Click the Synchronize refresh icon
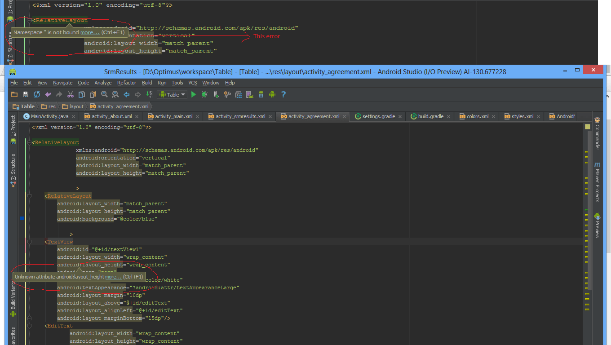 36,94
